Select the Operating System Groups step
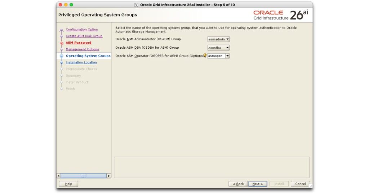Image resolution: width=369 pixels, height=194 pixels. (x=88, y=56)
